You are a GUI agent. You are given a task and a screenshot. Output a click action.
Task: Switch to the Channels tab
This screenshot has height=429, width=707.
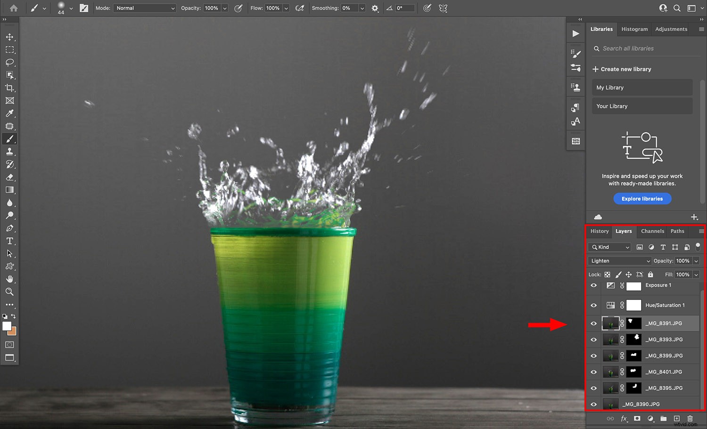pos(652,231)
